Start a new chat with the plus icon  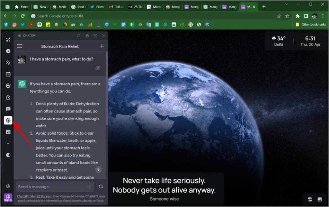102,46
